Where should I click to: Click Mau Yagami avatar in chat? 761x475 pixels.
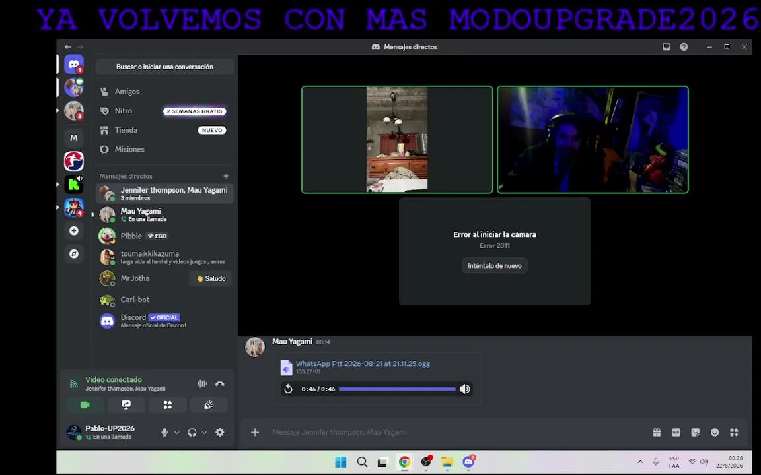[x=255, y=347]
